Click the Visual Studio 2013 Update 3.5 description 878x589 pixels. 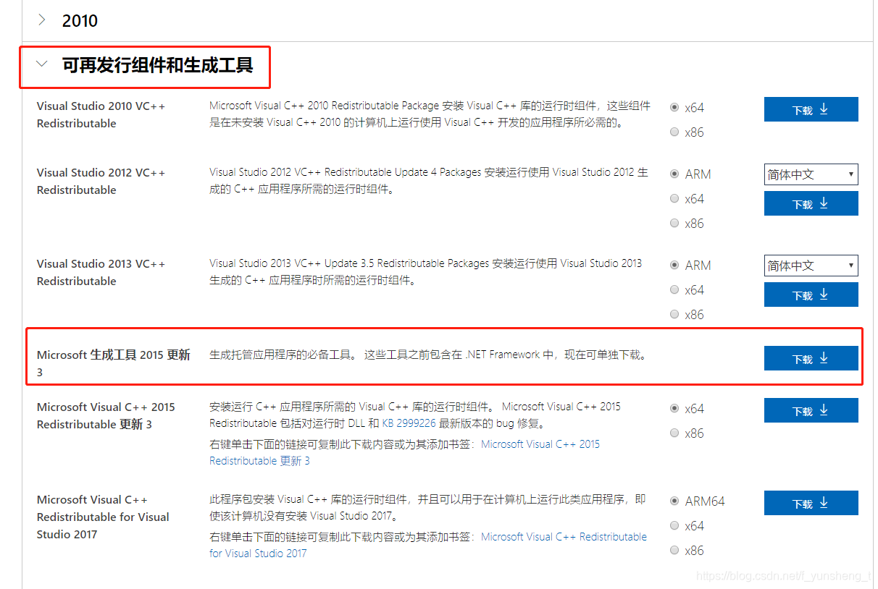tap(426, 272)
